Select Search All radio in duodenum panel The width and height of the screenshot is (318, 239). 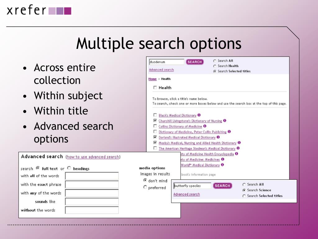(x=215, y=61)
